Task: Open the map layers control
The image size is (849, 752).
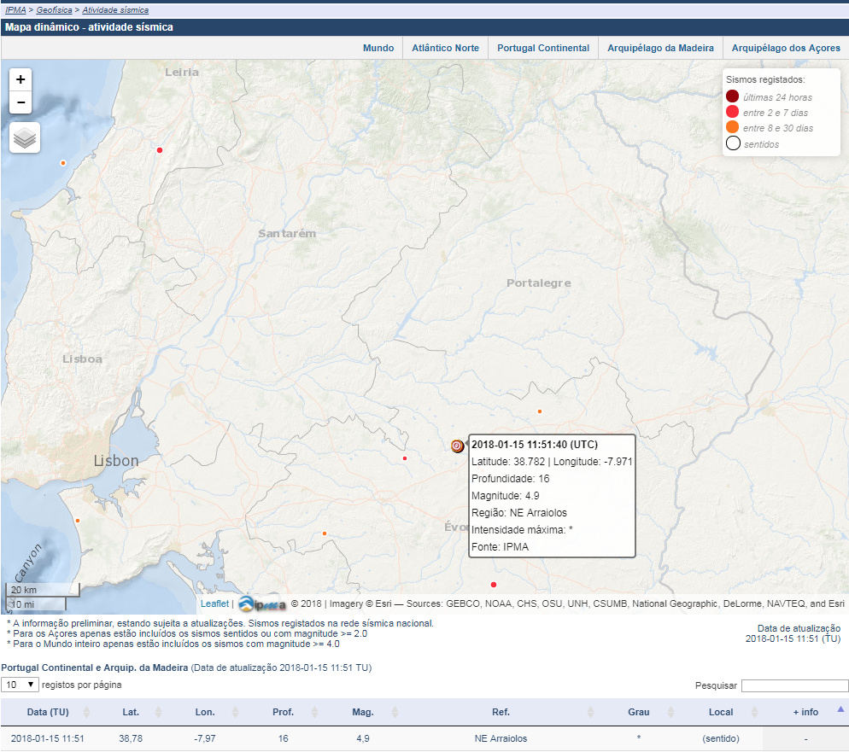Action: click(x=25, y=137)
